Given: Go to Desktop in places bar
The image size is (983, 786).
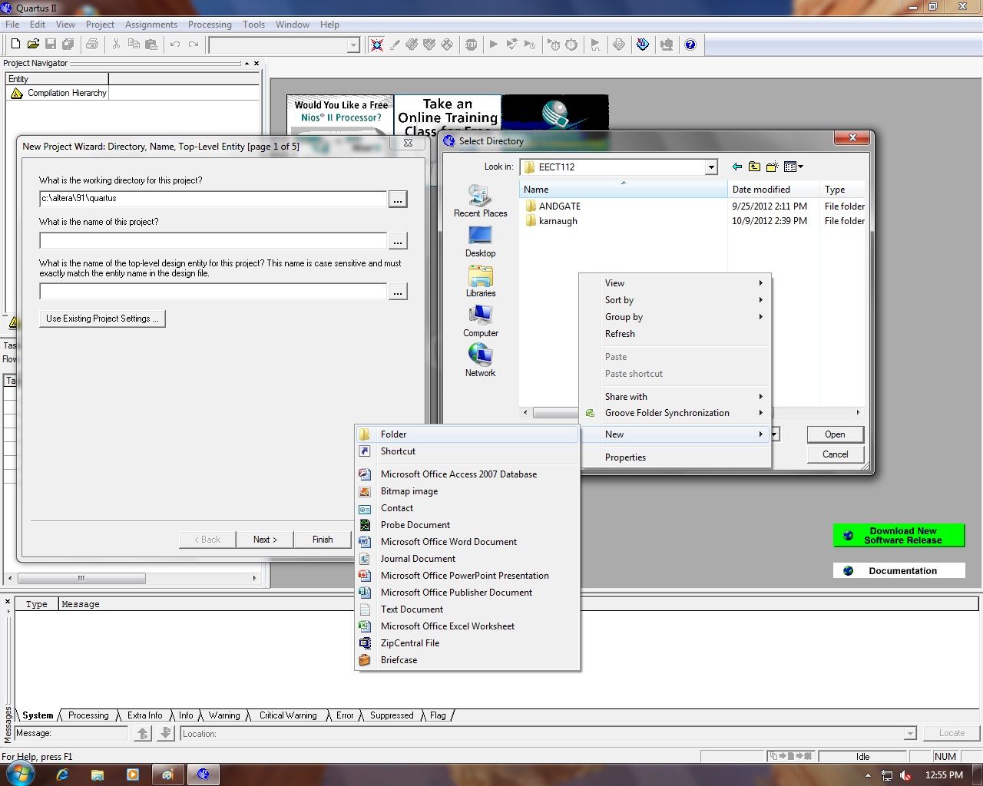Looking at the screenshot, I should tap(480, 241).
